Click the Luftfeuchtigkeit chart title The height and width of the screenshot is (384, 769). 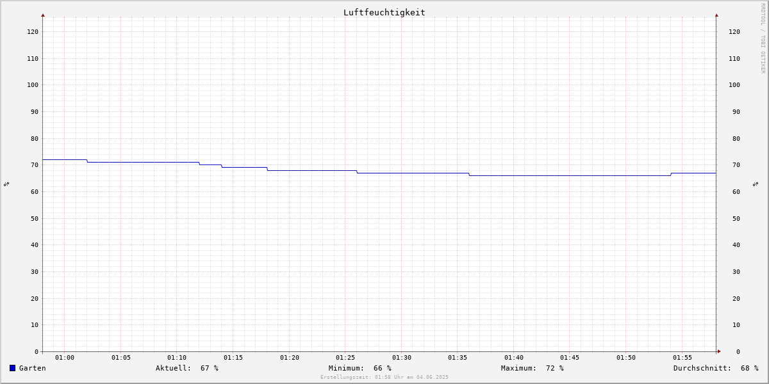tap(384, 12)
